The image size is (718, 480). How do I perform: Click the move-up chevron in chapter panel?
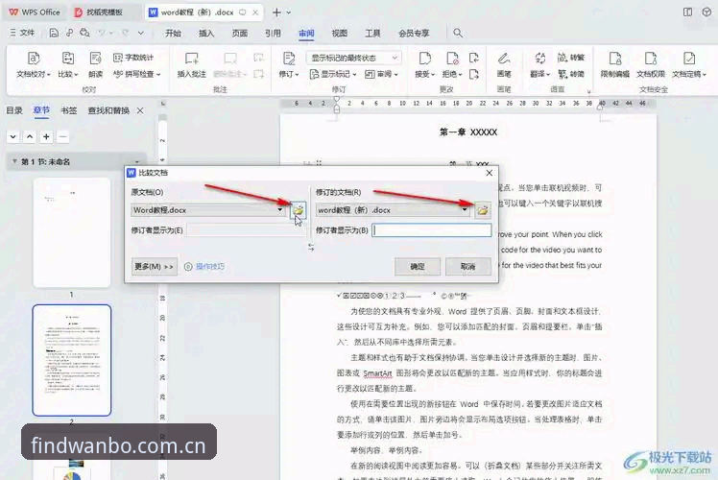tap(30, 136)
